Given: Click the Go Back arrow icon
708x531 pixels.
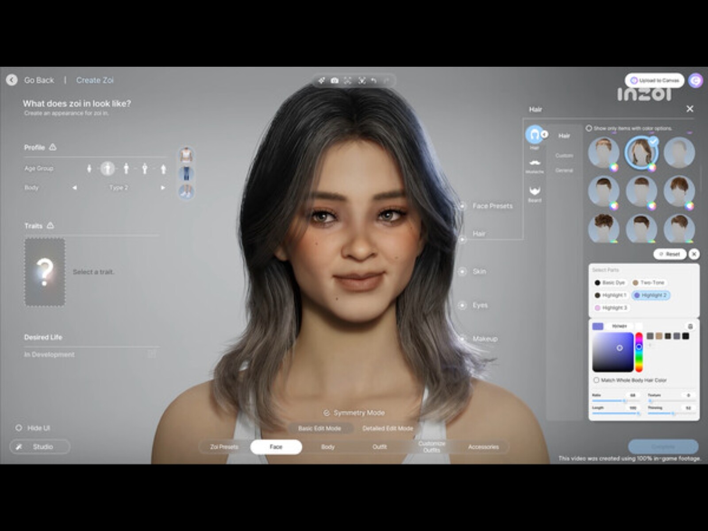Looking at the screenshot, I should (12, 80).
